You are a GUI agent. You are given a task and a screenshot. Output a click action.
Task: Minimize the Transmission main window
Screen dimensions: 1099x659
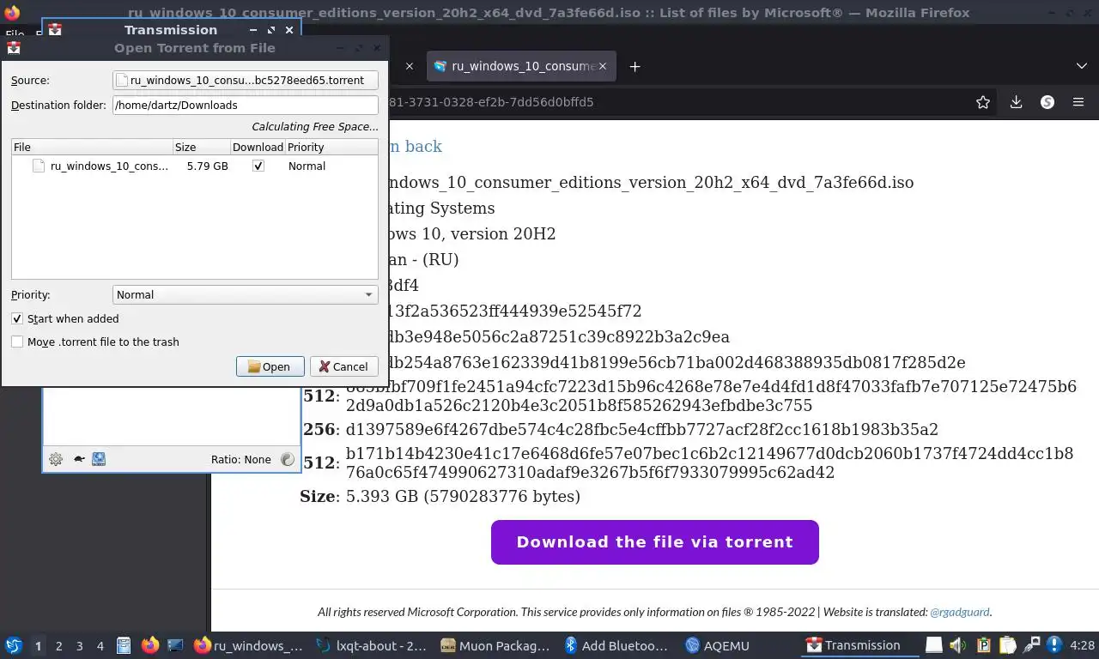(x=253, y=29)
